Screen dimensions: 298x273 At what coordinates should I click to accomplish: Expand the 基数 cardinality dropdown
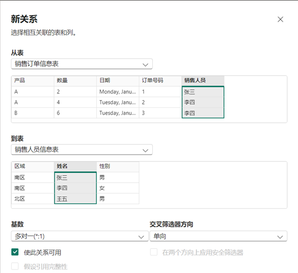tap(79, 236)
